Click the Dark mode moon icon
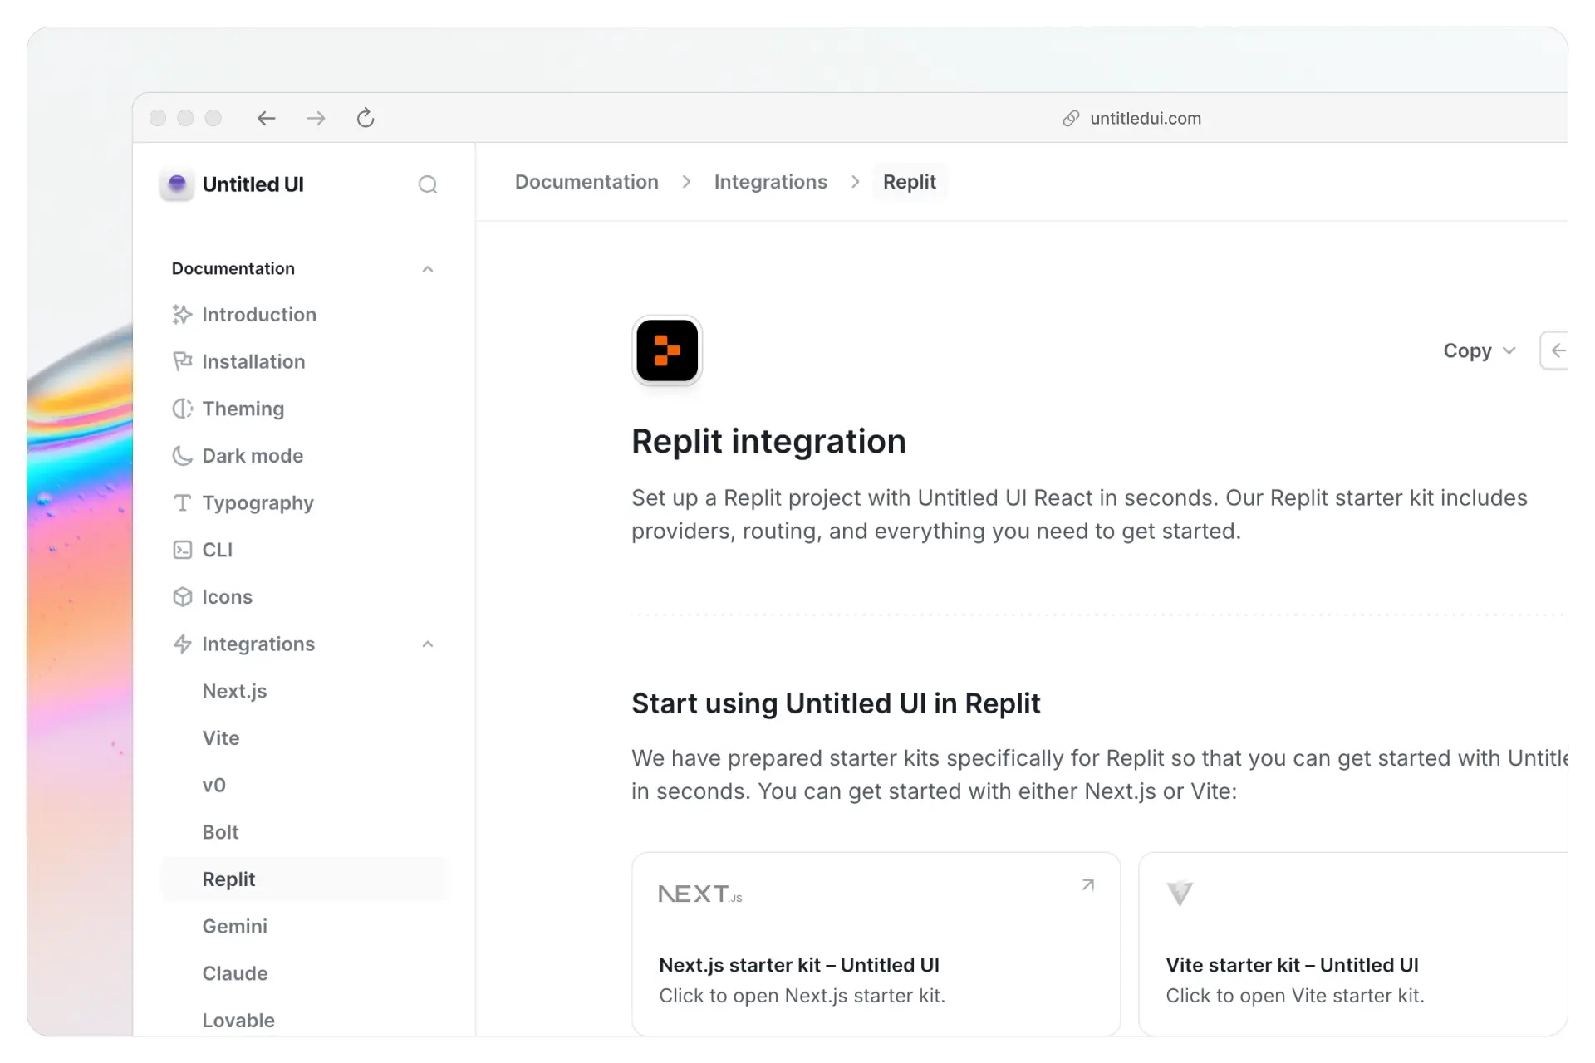Viewport: 1595px width, 1063px height. tap(182, 456)
